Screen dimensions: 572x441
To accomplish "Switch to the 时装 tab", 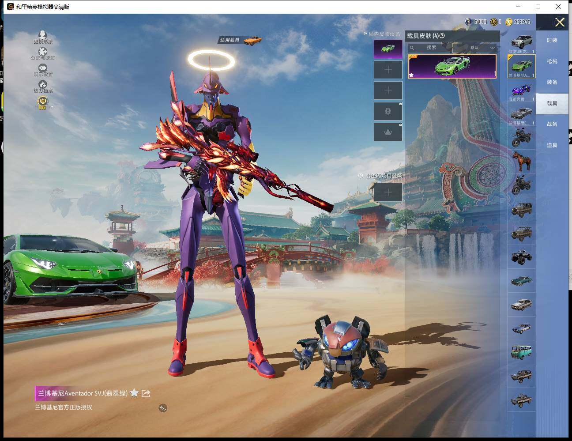I will coord(552,40).
